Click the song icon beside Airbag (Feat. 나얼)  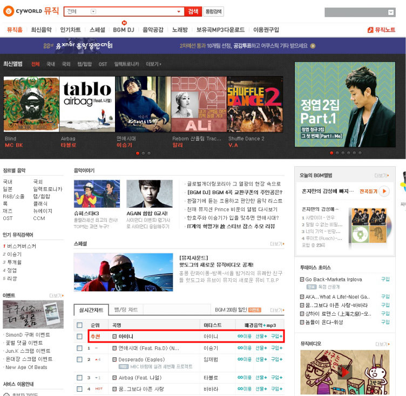(x=114, y=378)
